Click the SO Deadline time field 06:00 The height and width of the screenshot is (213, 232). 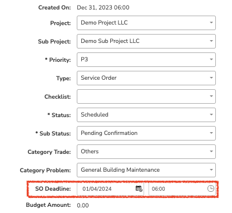click(182, 188)
